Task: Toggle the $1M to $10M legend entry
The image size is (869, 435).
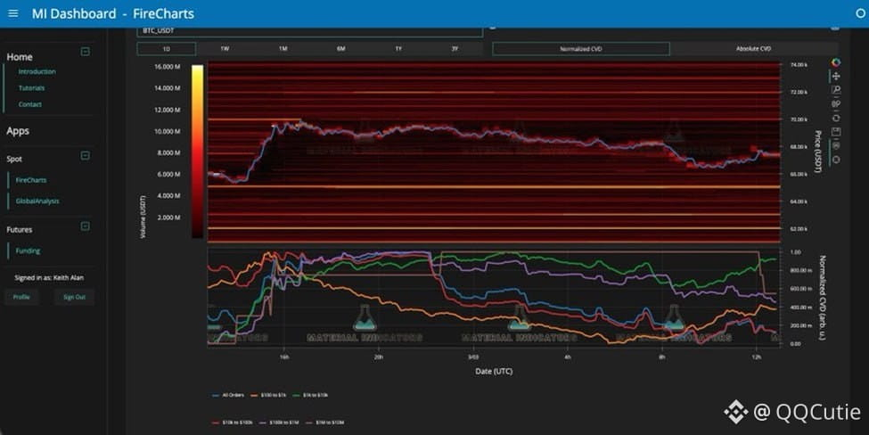Action: (x=324, y=423)
